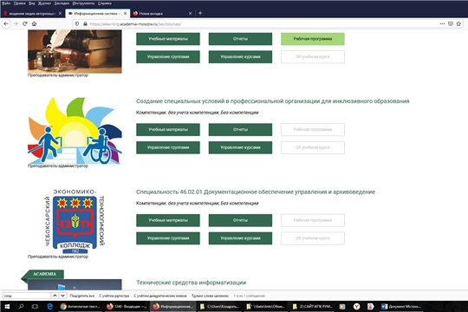This screenshot has height=312, width=468.
Task: Click the Чебоксарский колледж logo thumbnail
Action: (75, 221)
